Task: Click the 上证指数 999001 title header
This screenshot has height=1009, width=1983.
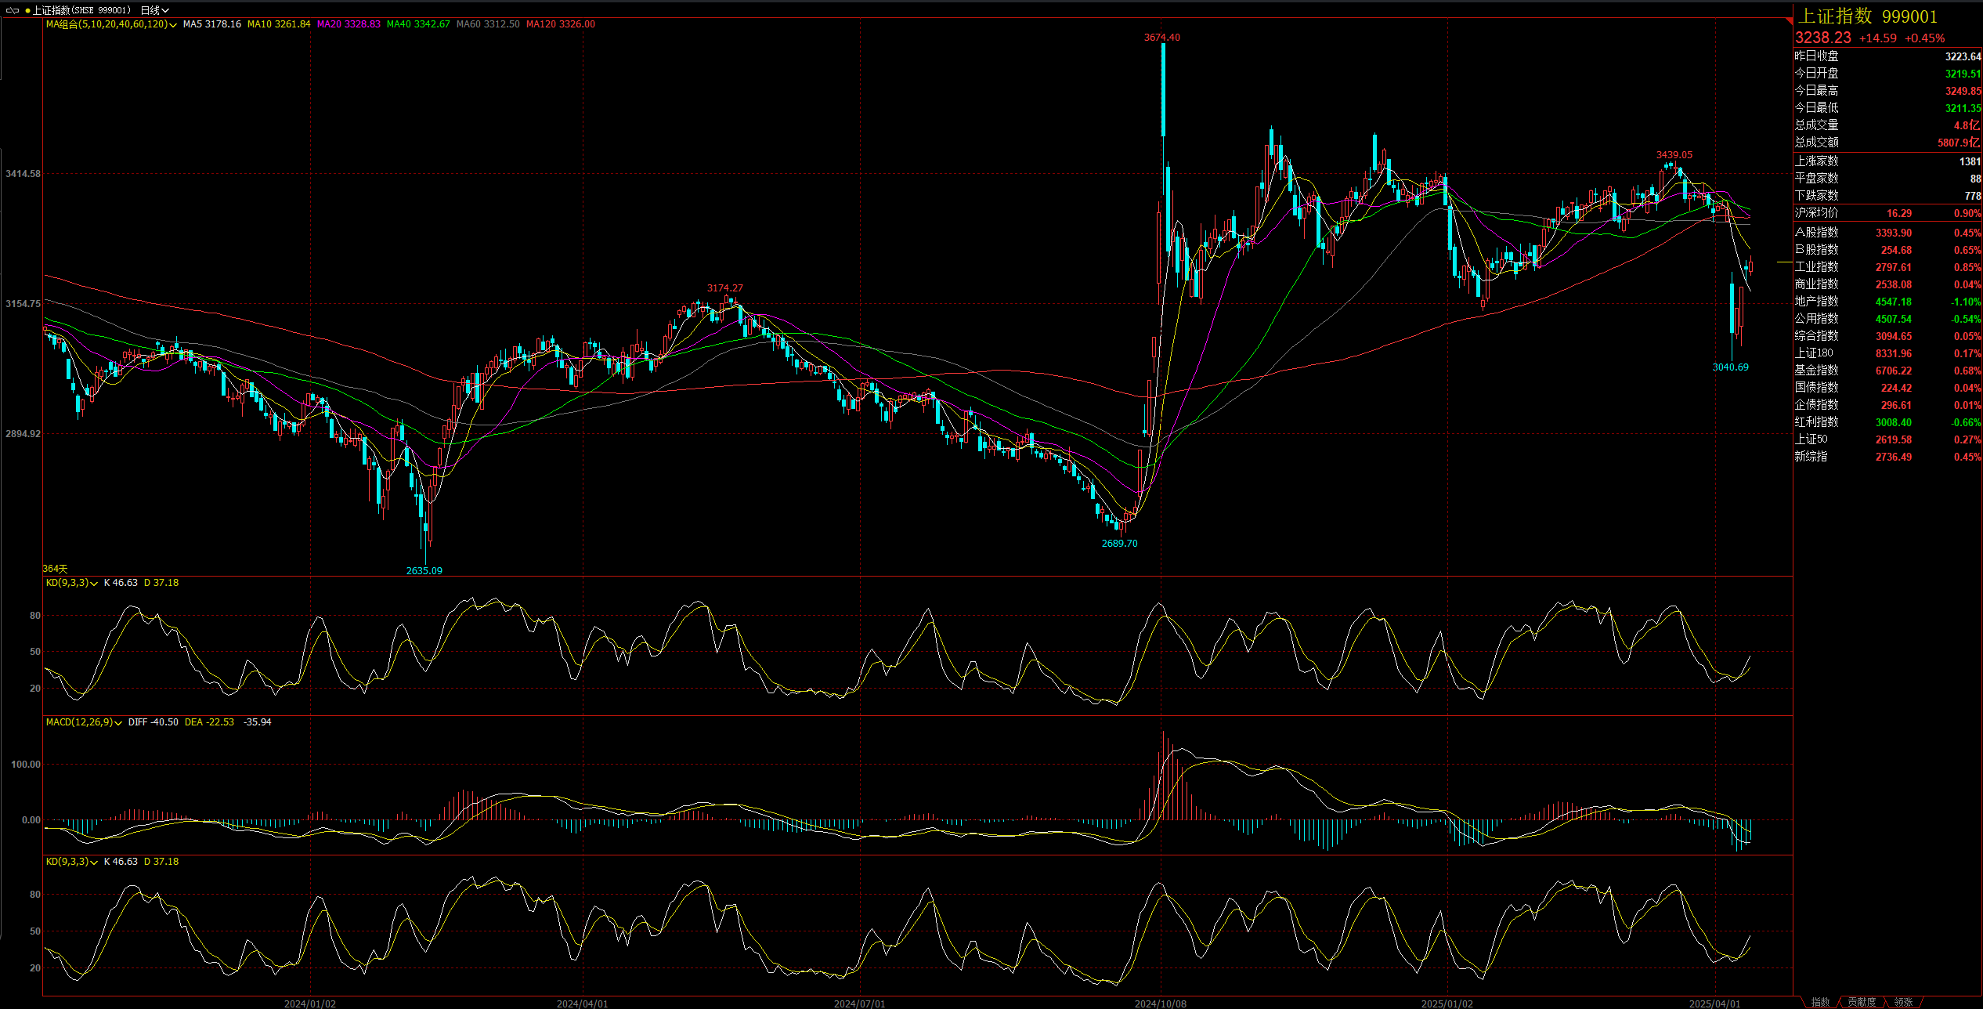Action: 1866,16
